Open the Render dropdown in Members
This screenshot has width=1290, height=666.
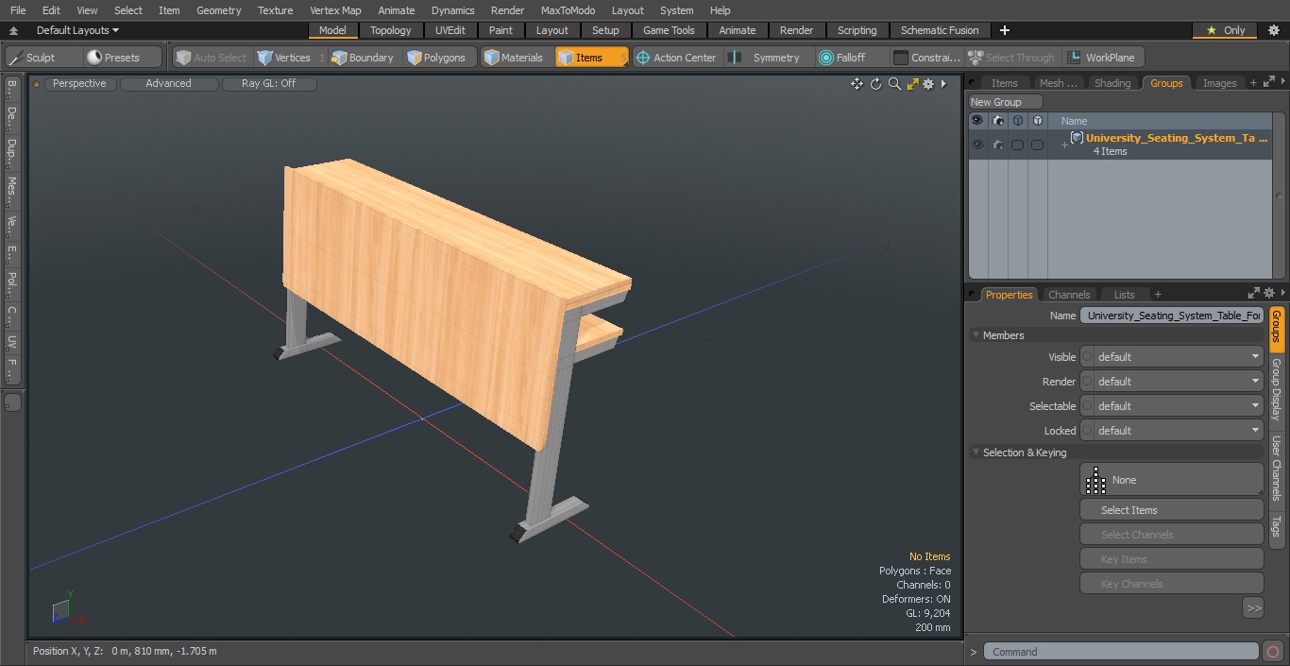pyautogui.click(x=1171, y=382)
